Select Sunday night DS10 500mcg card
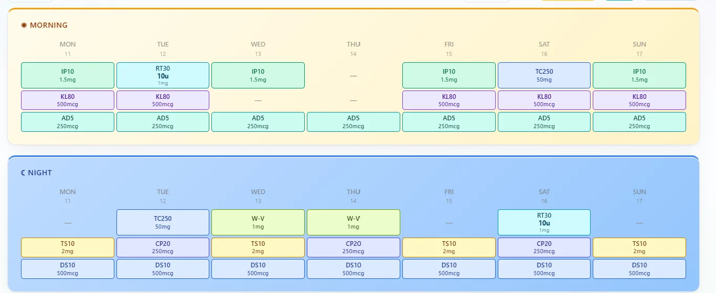The image size is (716, 293). click(x=639, y=269)
